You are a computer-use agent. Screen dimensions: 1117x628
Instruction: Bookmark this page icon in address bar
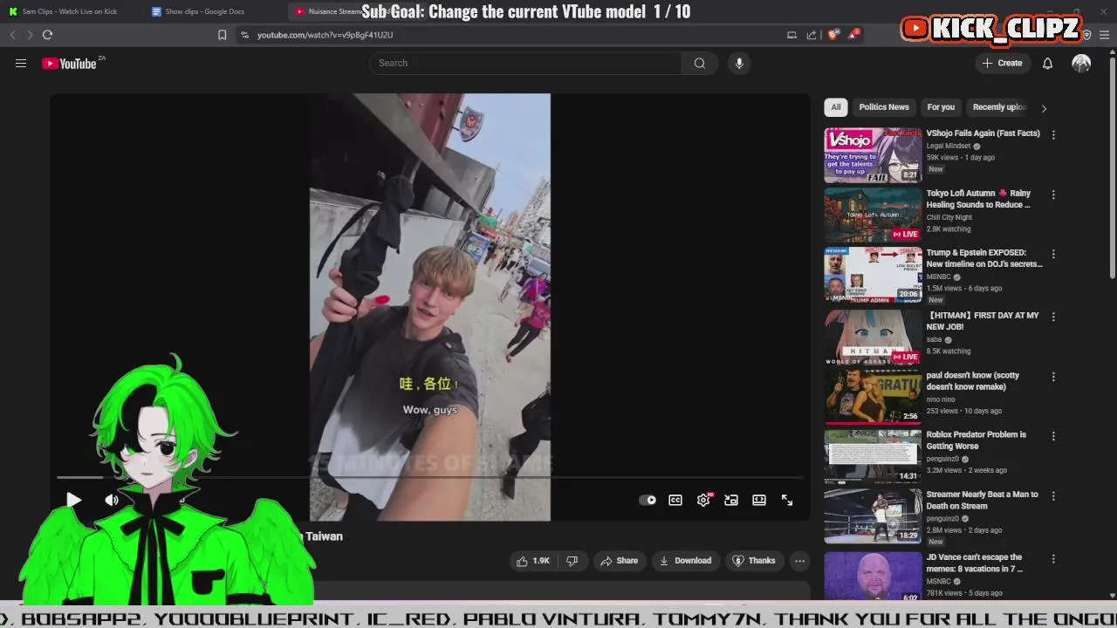[222, 35]
